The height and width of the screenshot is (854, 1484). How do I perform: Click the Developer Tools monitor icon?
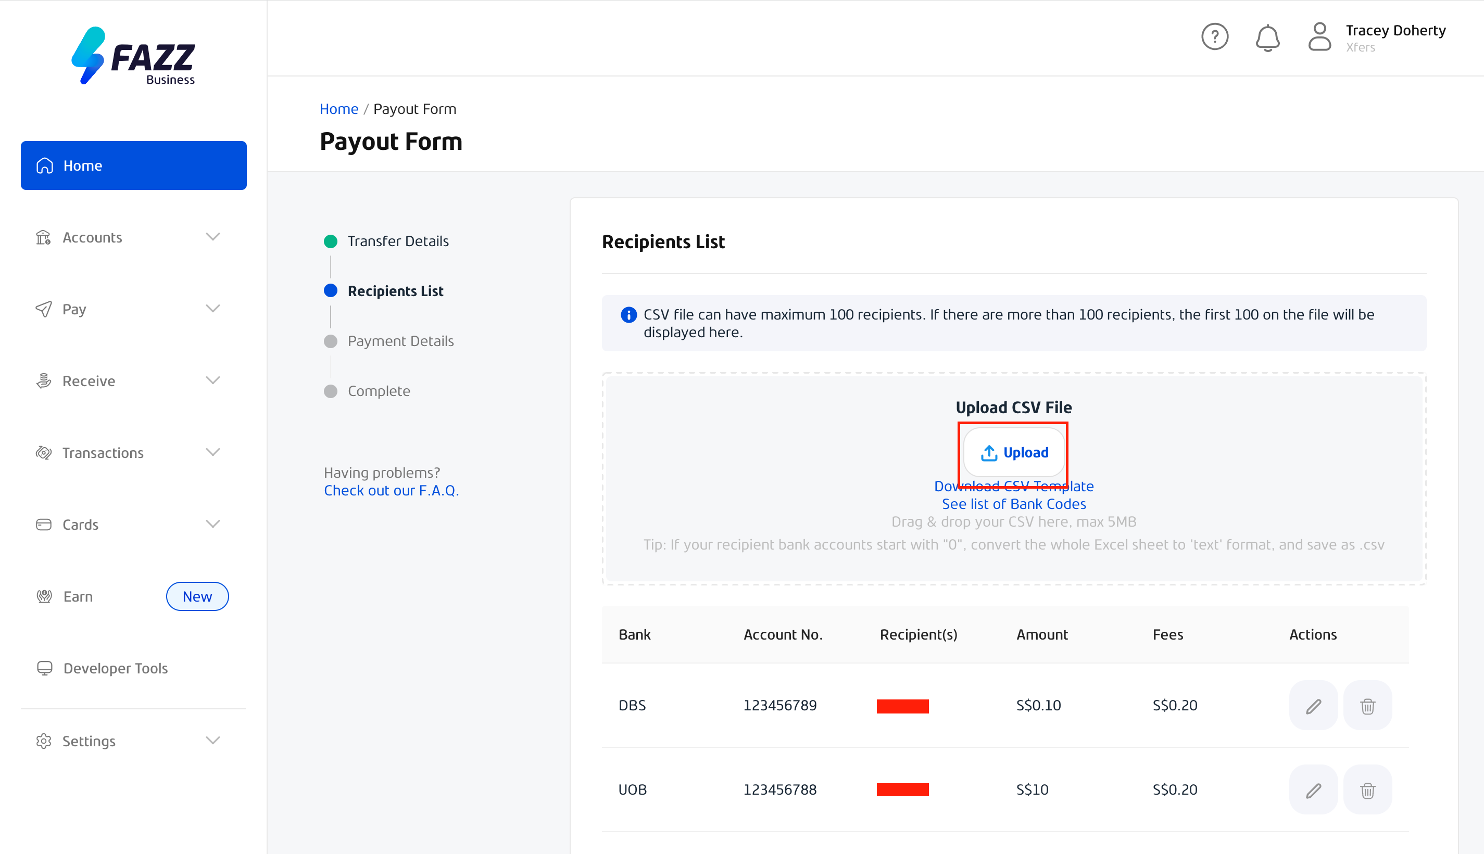click(45, 669)
